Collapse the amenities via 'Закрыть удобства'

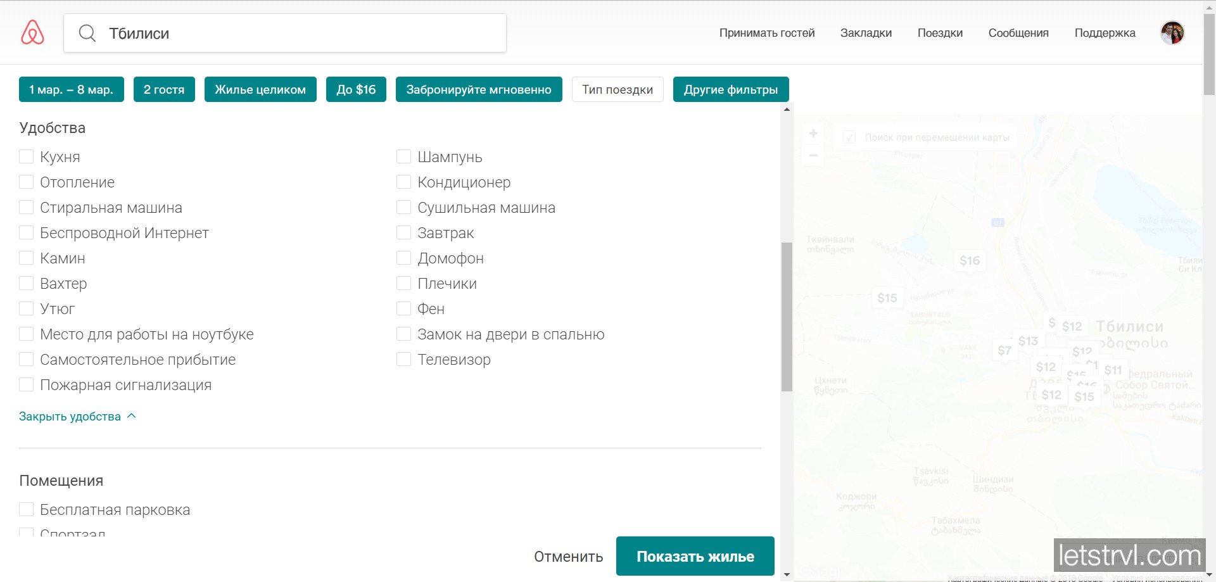click(70, 416)
